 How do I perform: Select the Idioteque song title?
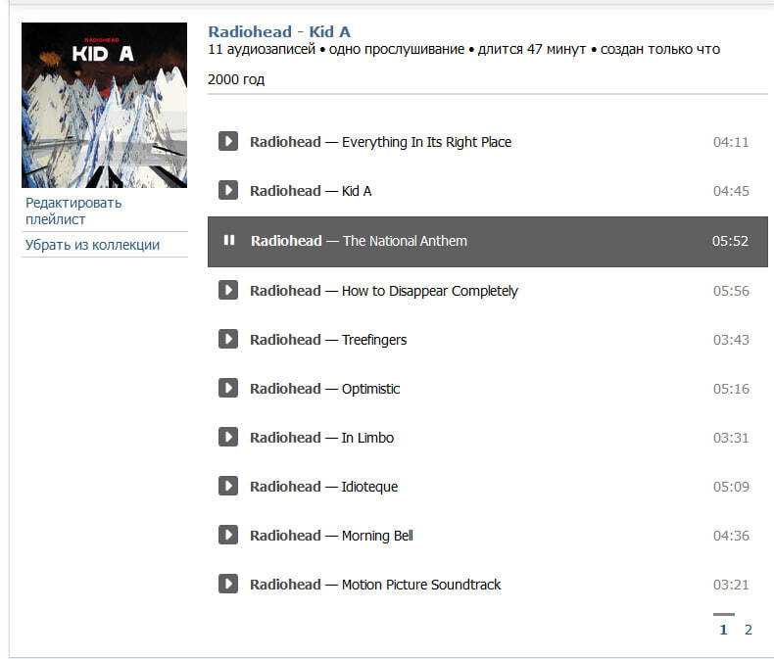click(369, 487)
